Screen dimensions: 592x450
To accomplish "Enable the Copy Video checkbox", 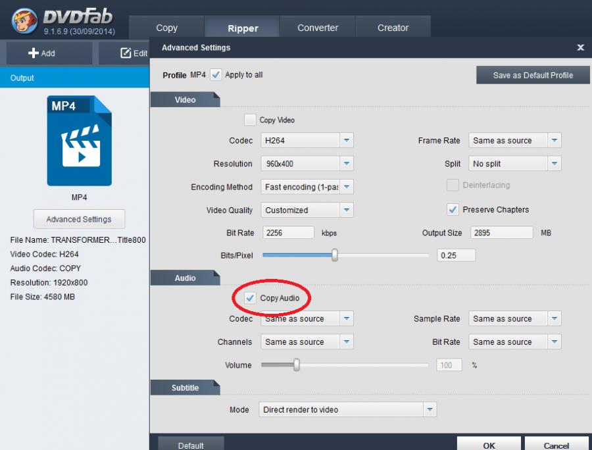I will (x=250, y=120).
